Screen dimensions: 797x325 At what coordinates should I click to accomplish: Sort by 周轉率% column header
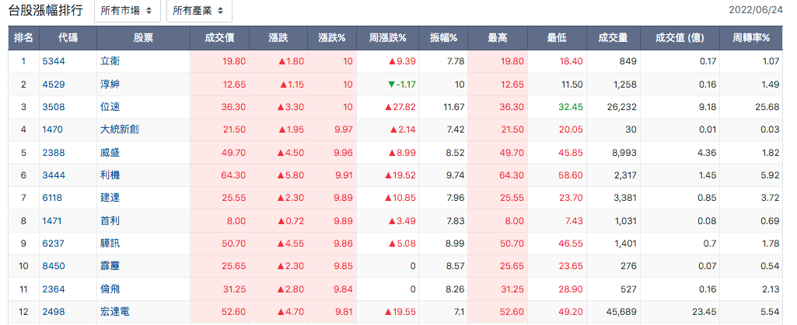tap(751, 38)
